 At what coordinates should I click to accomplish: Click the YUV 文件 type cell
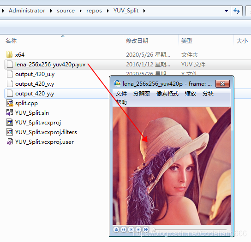[193, 65]
